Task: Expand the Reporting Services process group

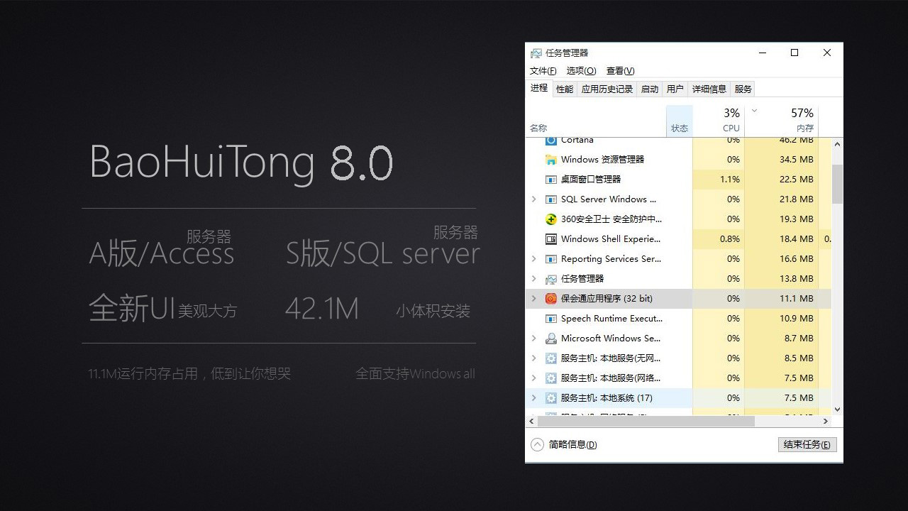Action: 534,259
